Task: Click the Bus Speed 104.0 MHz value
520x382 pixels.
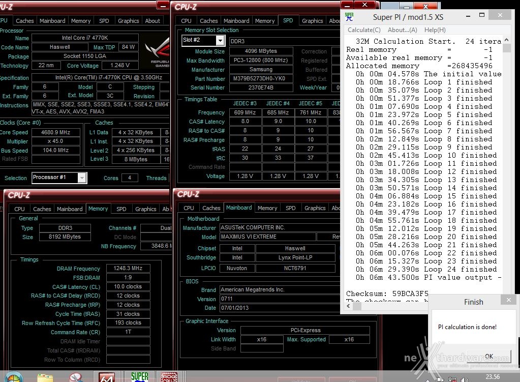Action: point(56,150)
